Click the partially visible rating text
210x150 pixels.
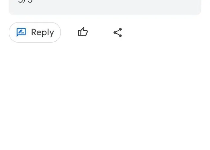(25, 1)
